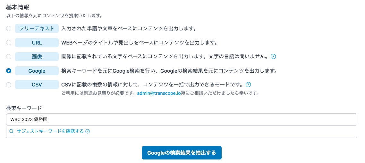Click help icon after サジェストキーワードを確認する

coord(88,131)
